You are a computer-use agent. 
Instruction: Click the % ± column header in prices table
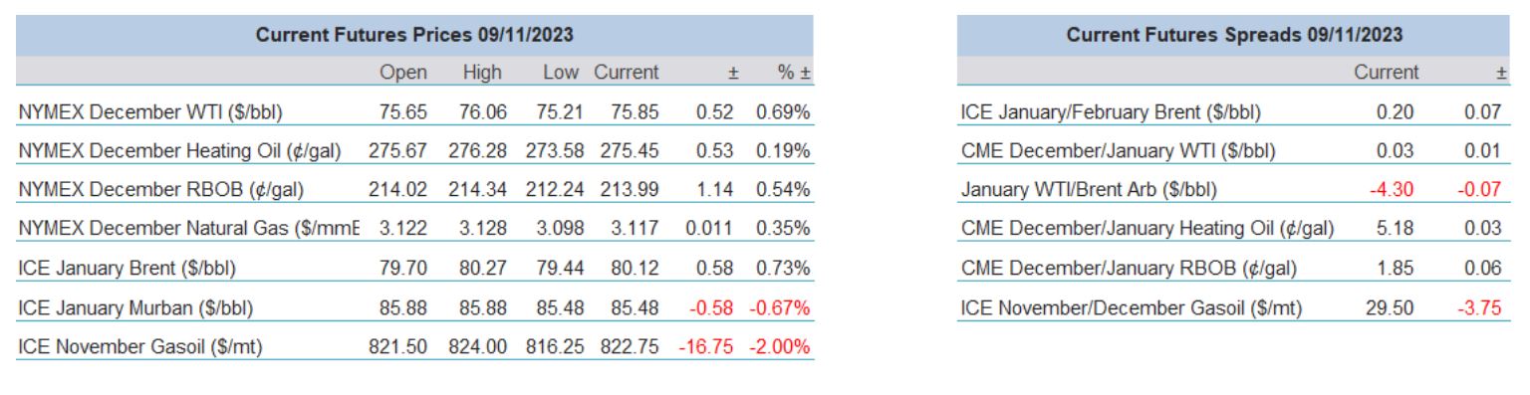tap(793, 73)
